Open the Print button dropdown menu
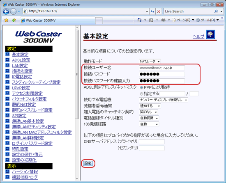Image resolution: width=226 pixels, height=183 pixels. (169, 20)
